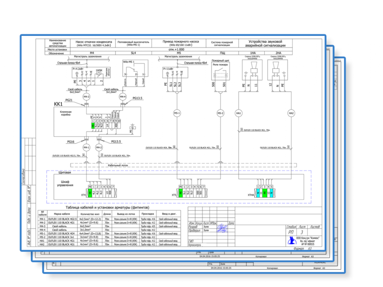Click the 'Шкаф управления' label
383x287 pixels.
[x=65, y=183]
